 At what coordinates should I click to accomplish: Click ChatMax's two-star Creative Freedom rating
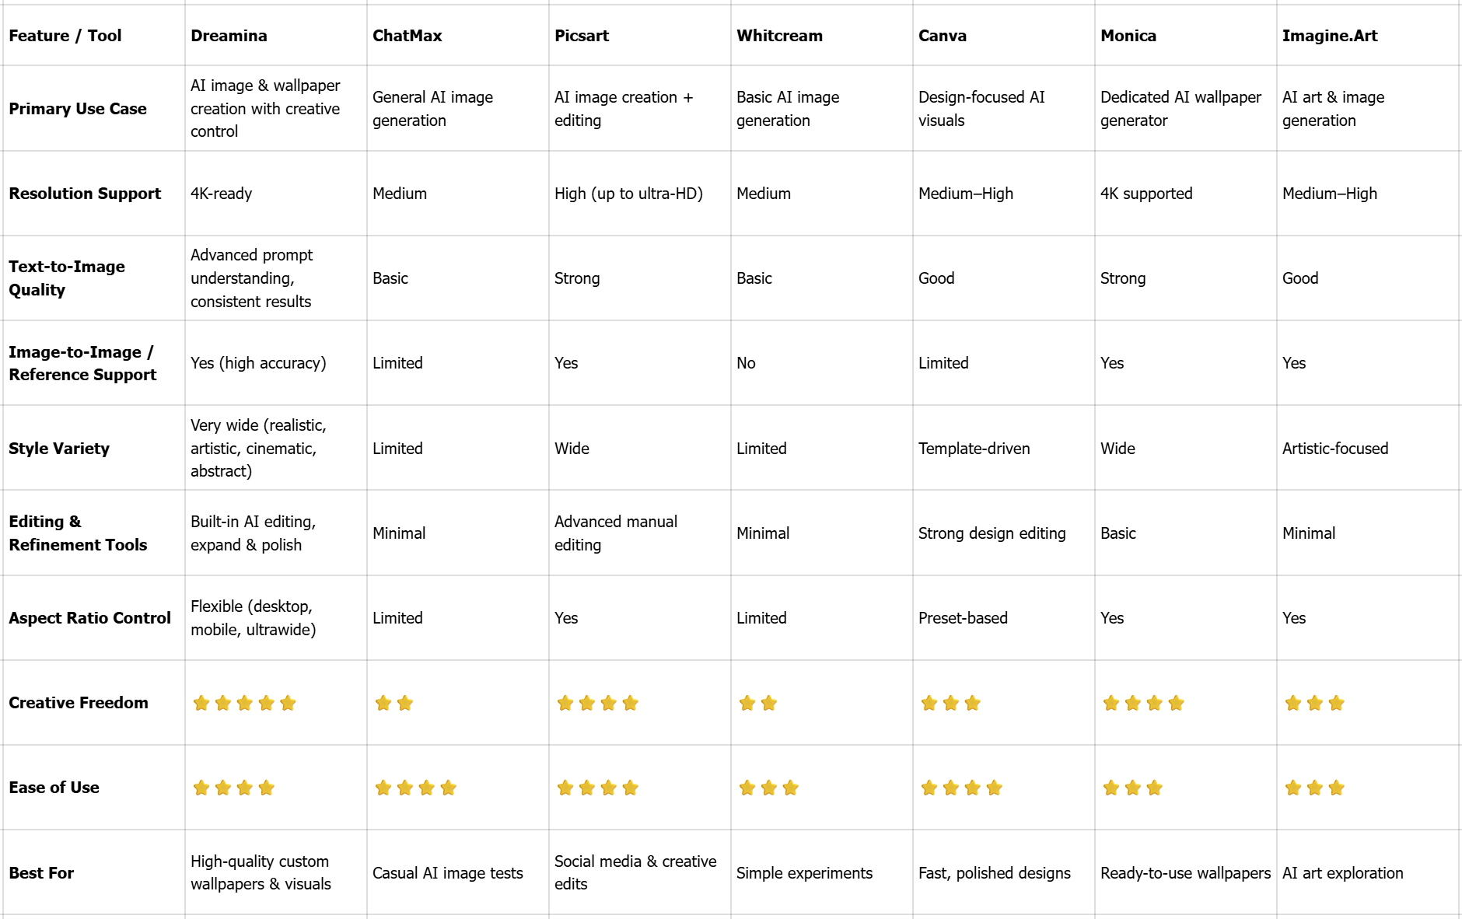pyautogui.click(x=393, y=703)
